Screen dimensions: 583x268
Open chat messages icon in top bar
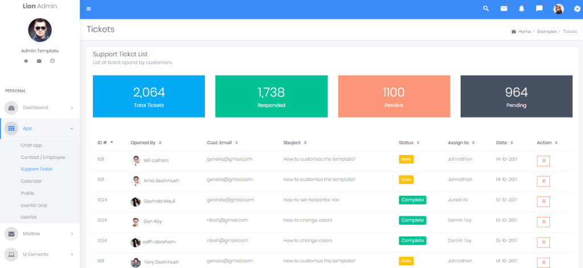pos(540,9)
